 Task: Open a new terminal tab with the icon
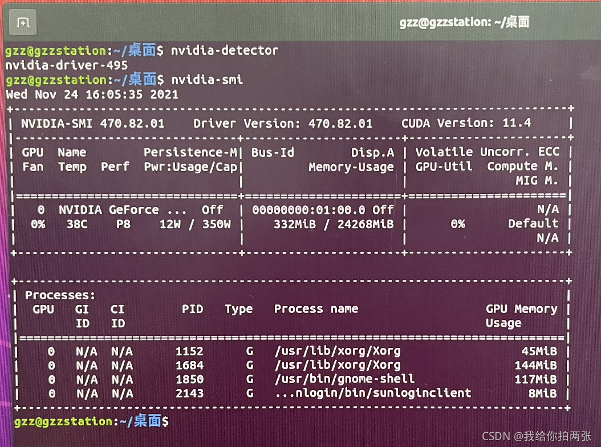pos(23,23)
